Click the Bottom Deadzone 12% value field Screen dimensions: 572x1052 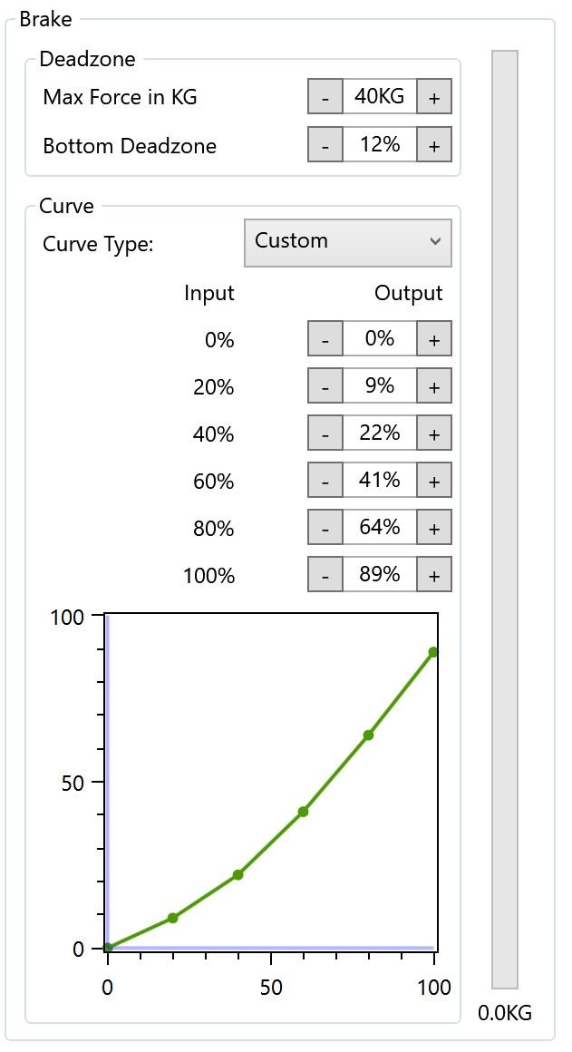click(x=380, y=145)
